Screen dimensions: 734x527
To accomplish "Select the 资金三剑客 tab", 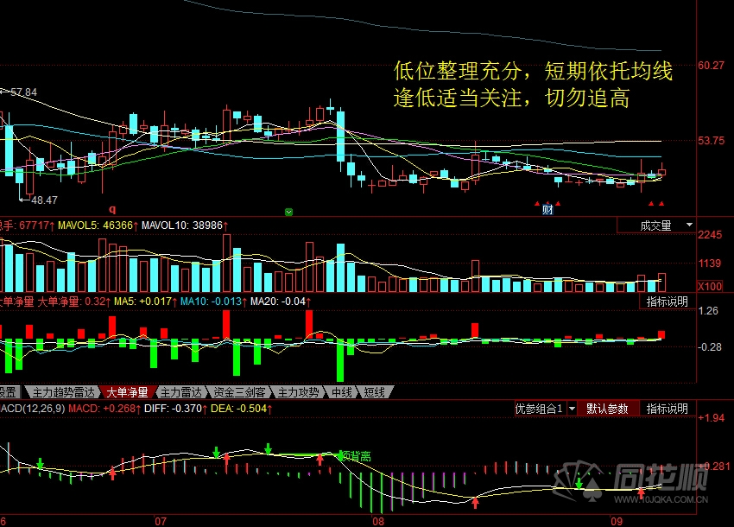I will [241, 391].
